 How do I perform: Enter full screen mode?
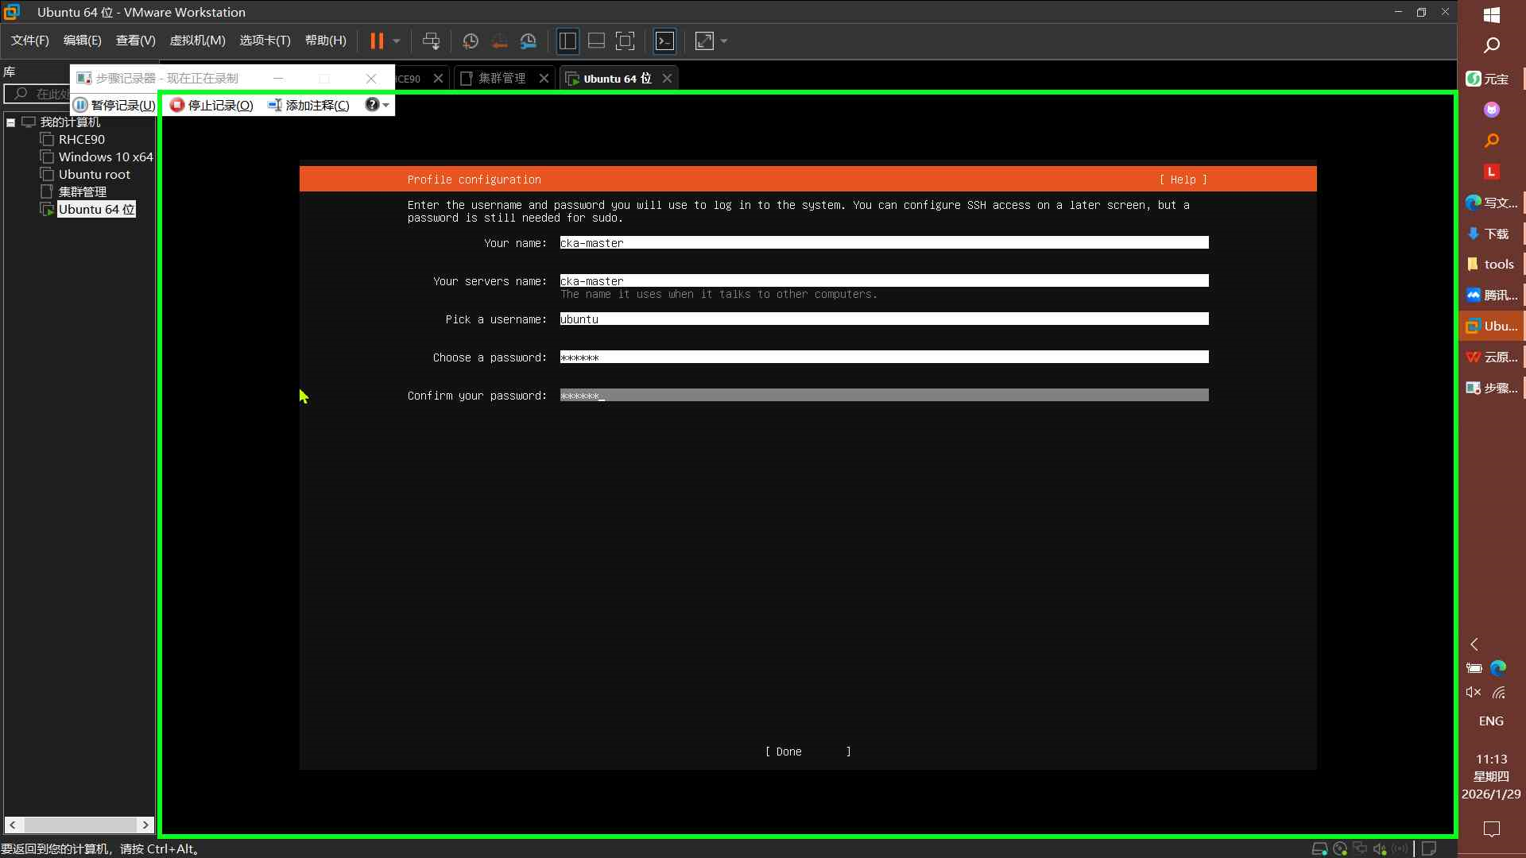[626, 41]
